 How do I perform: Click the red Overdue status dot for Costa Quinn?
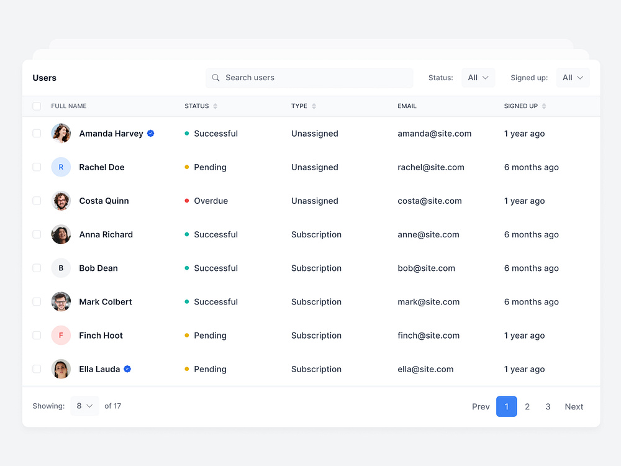(x=186, y=201)
